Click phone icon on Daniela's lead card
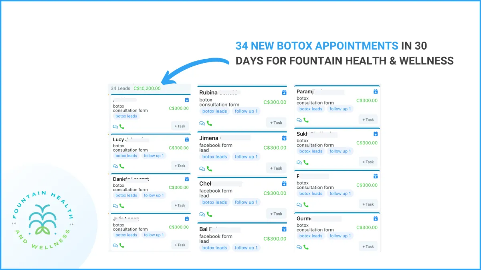481x270 pixels. (122, 206)
